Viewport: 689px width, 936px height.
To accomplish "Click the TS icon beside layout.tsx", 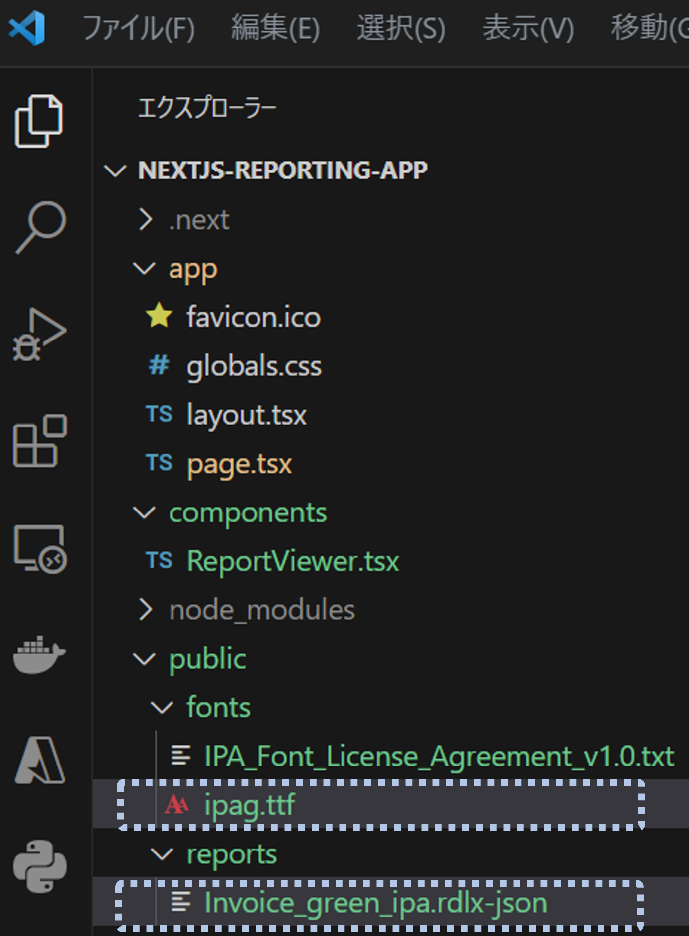I will click(x=159, y=414).
